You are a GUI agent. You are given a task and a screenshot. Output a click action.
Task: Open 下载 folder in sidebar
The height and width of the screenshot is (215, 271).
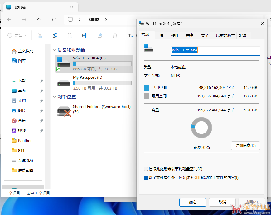(x=18, y=81)
